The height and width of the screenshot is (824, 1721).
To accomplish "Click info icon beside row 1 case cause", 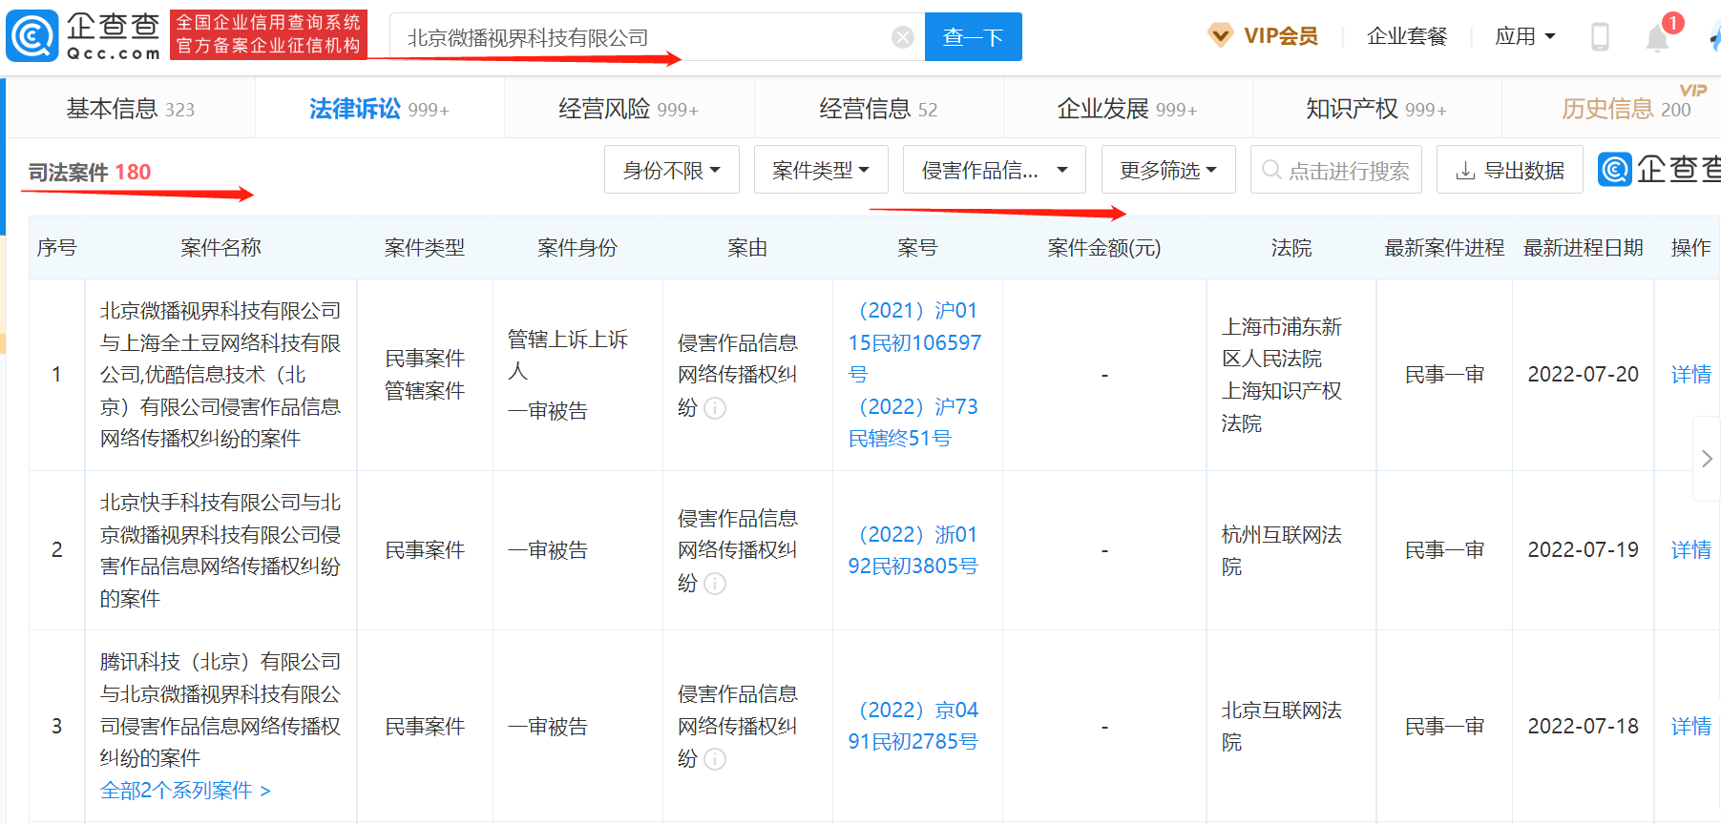I will point(715,408).
